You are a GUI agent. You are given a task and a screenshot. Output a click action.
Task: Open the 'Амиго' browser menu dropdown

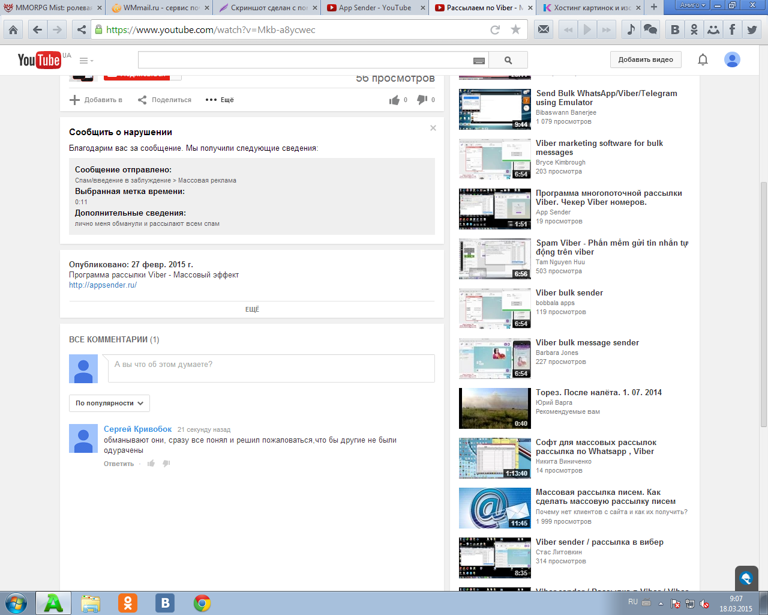coord(692,5)
